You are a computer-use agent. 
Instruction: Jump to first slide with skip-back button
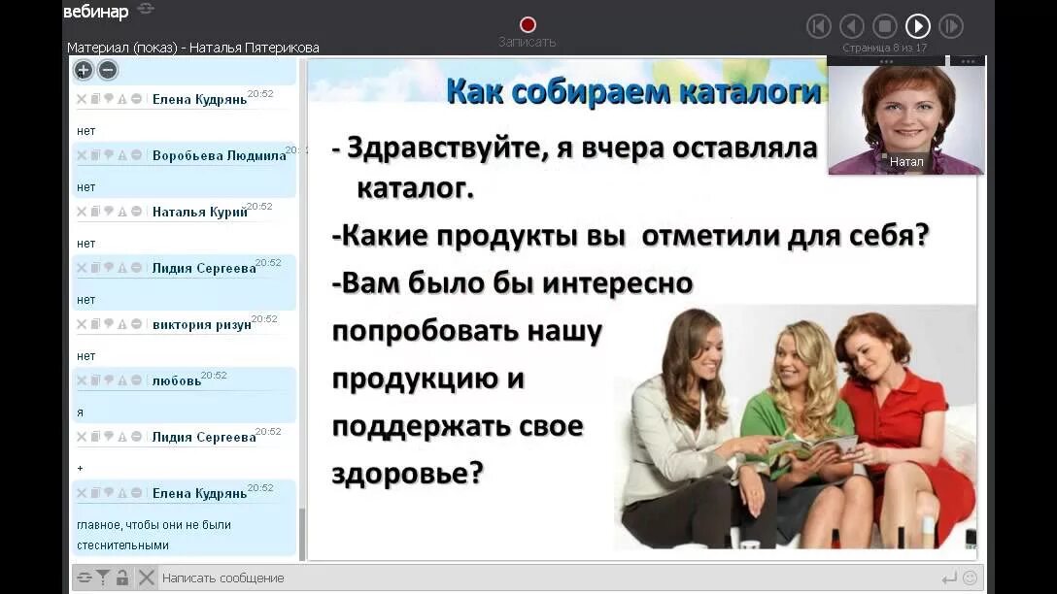click(x=820, y=26)
